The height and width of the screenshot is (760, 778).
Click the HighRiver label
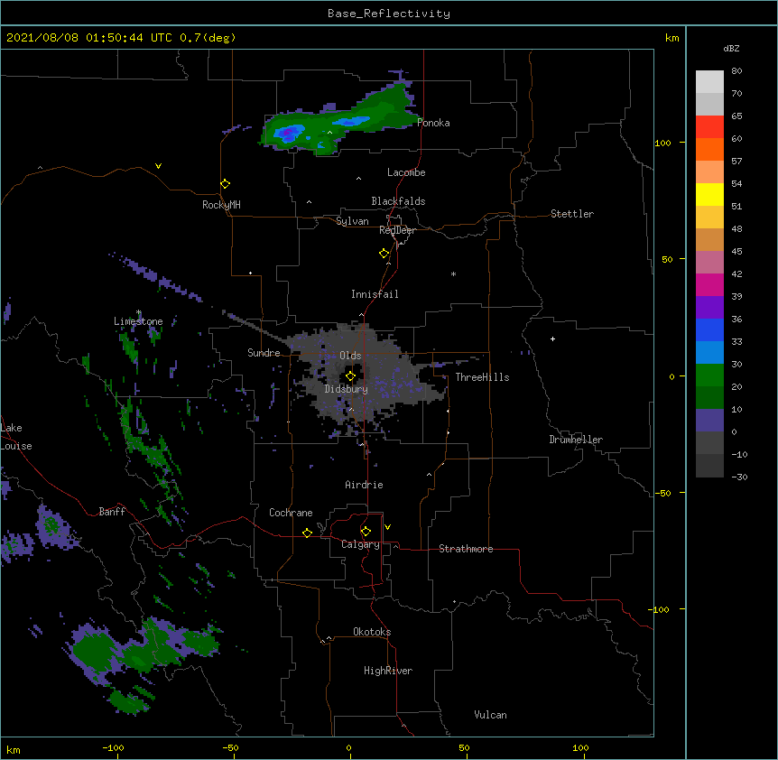coord(388,671)
